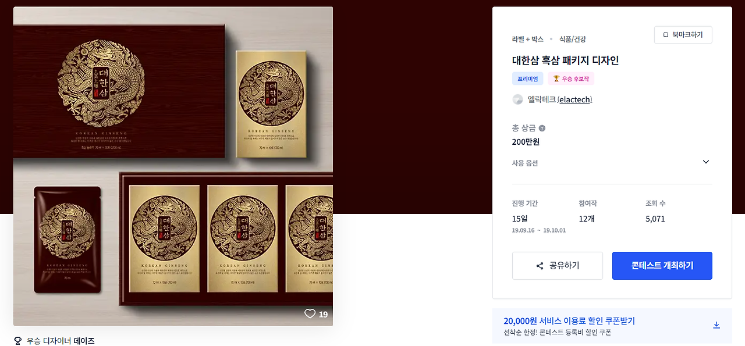Open the 사용 옵션 section label

(x=525, y=163)
